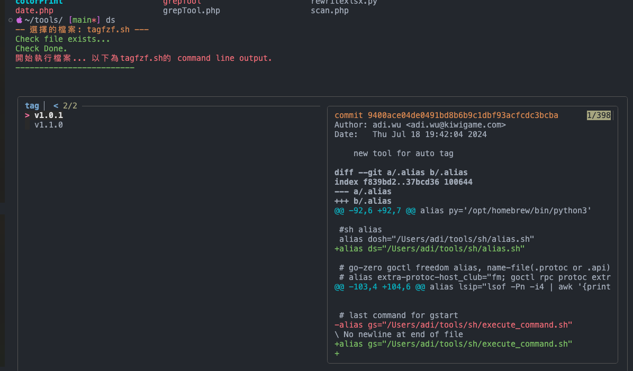Viewport: 633px width, 371px height.
Task: Click the added '+alias ds=' line
Action: click(429, 249)
